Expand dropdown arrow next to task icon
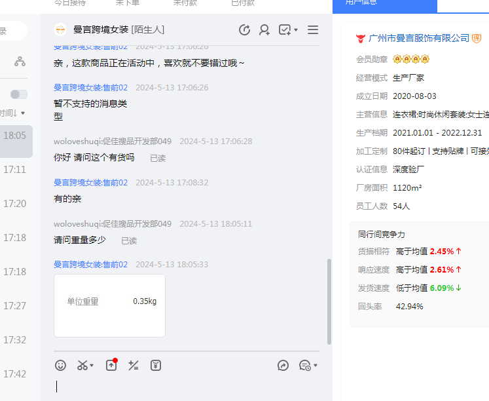This screenshot has width=489, height=401. tap(296, 30)
